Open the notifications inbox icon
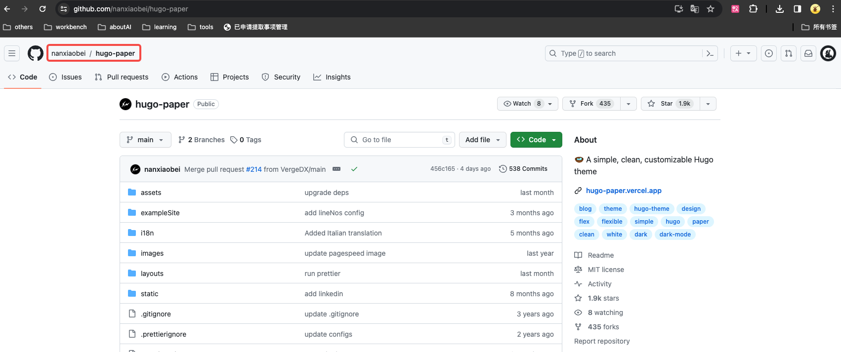 point(808,53)
